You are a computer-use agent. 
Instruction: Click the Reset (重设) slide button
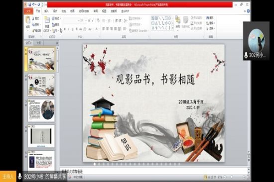point(56,24)
